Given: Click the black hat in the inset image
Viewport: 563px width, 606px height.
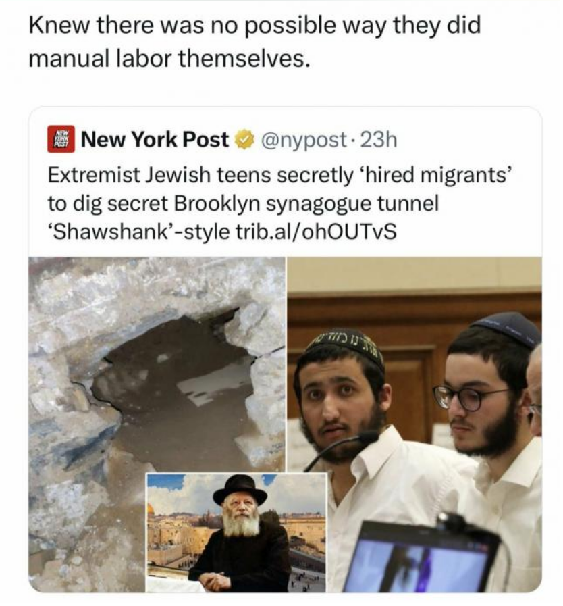Looking at the screenshot, I should click(x=240, y=490).
